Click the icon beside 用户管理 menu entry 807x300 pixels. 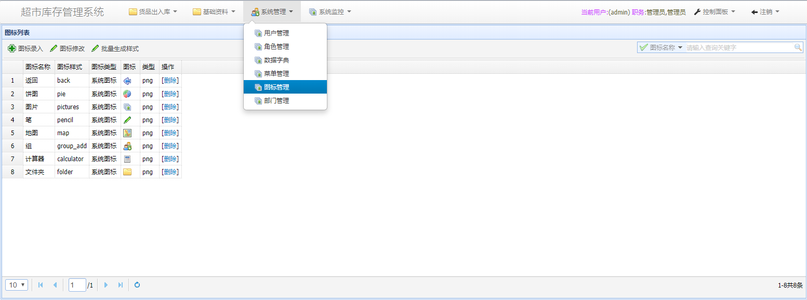[258, 33]
